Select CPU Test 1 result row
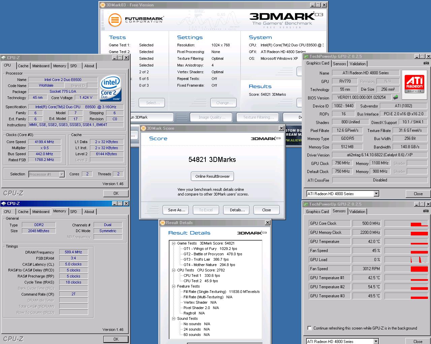Image resolution: width=431 pixels, height=344 pixels. [x=201, y=275]
